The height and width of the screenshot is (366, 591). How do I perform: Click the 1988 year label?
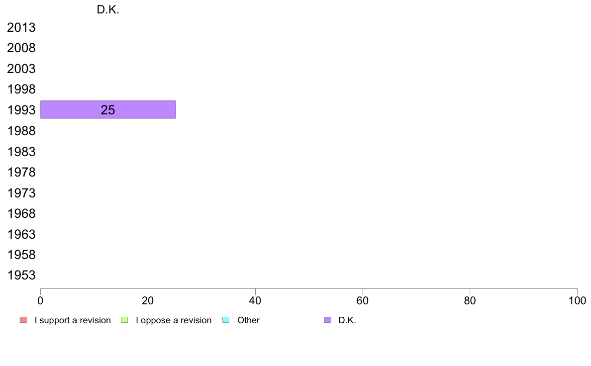click(21, 131)
